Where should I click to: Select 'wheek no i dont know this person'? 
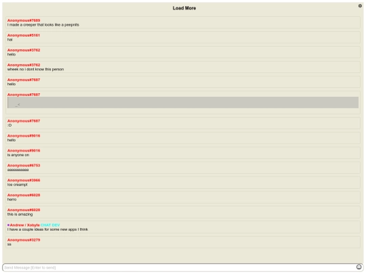[x=35, y=70]
